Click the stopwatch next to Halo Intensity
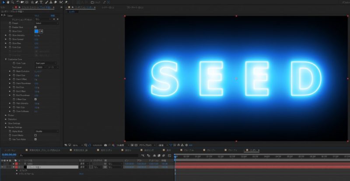Image resolution: width=350 pixels, height=181 pixels. (14, 103)
